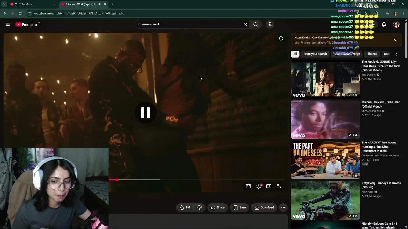Visit Michael Jackson channel name
408x229 pixels.
click(x=371, y=111)
